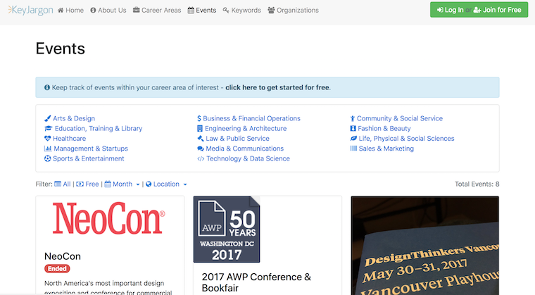Click the Media chat bubbles icon

[x=201, y=149]
